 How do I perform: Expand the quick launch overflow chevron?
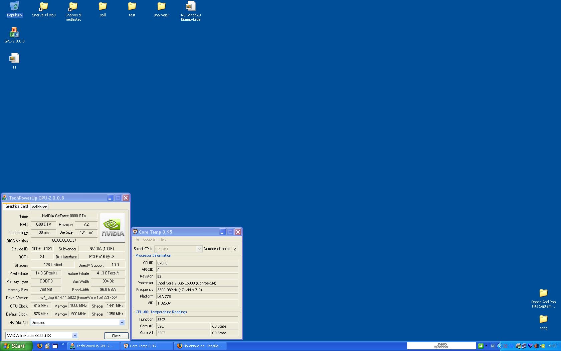point(63,344)
